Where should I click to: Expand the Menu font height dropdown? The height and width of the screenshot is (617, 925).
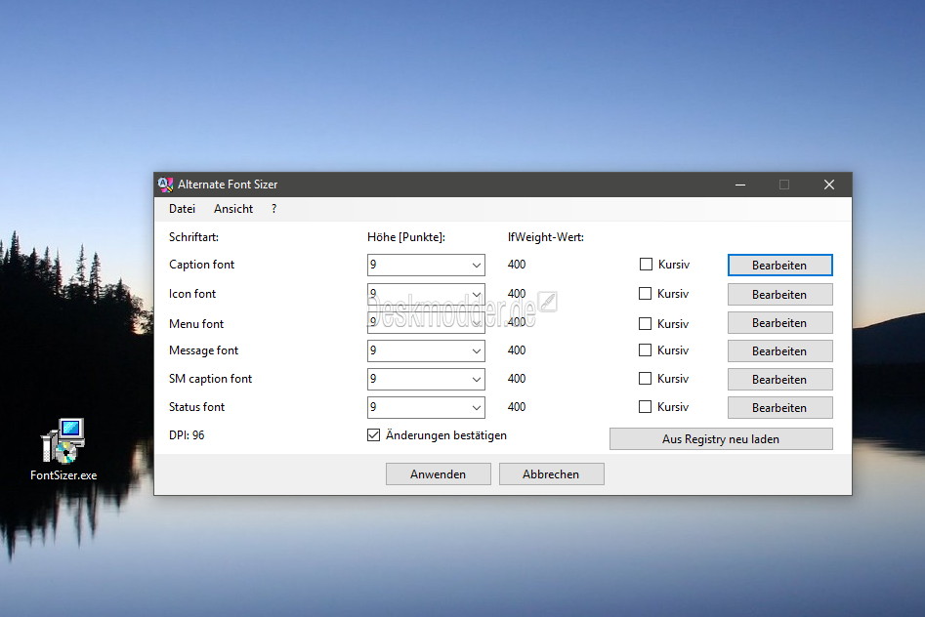click(x=476, y=323)
